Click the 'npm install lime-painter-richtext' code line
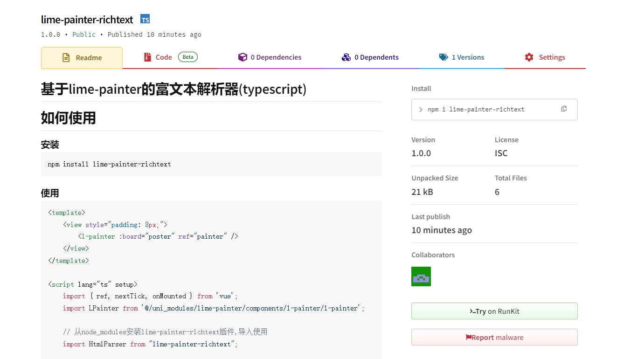Screen dimensions: 617x359 109,164
